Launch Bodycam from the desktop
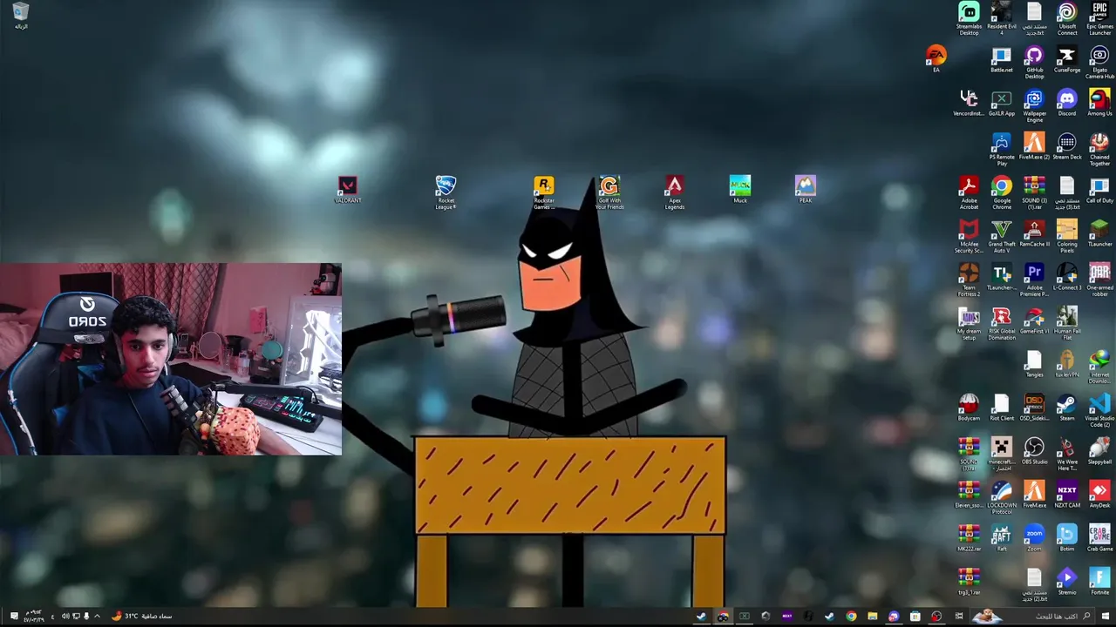Viewport: 1116px width, 627px height. (x=969, y=408)
